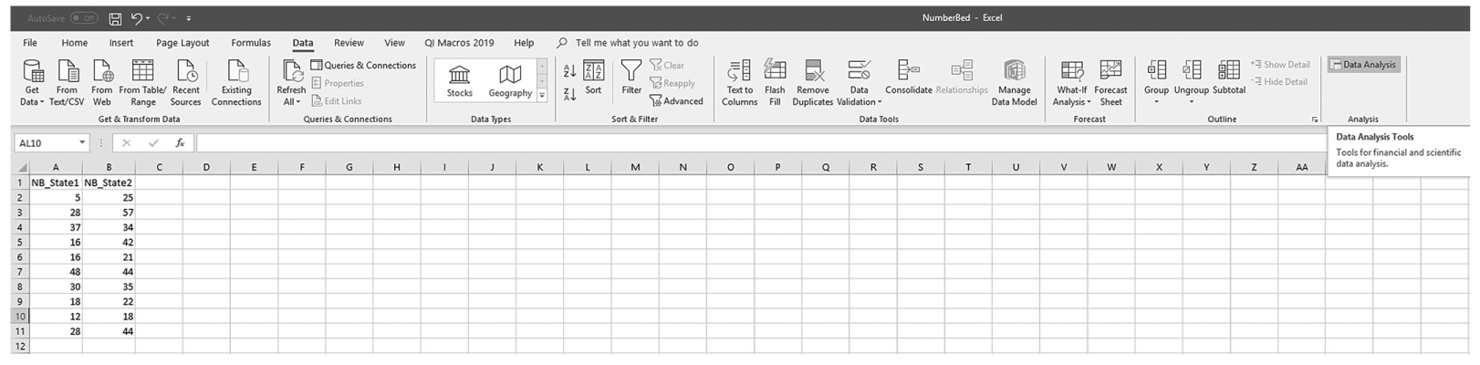Click the Data Analysis button
This screenshot has height=365, width=1480.
[x=1363, y=65]
